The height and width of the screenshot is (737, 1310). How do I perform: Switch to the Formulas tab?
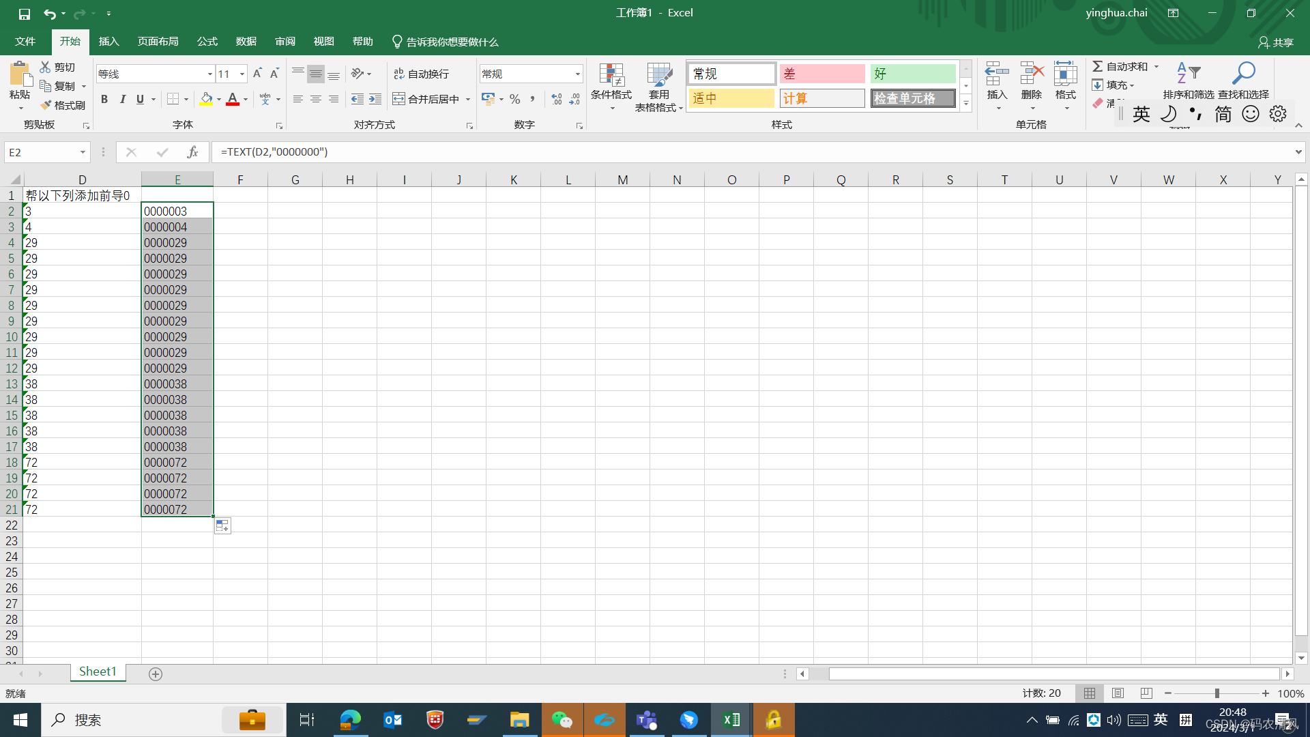(x=207, y=42)
